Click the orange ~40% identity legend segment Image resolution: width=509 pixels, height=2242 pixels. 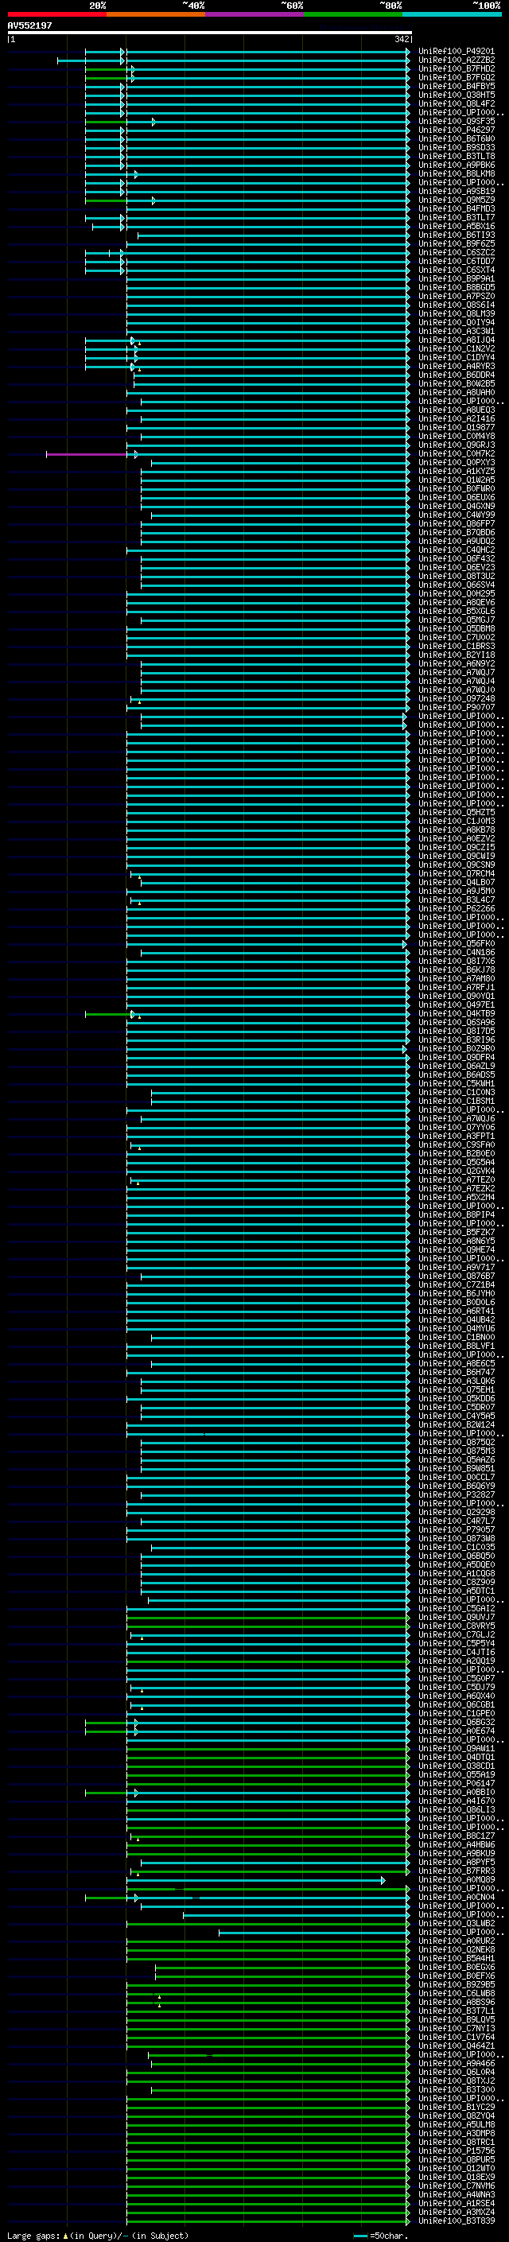(x=156, y=14)
